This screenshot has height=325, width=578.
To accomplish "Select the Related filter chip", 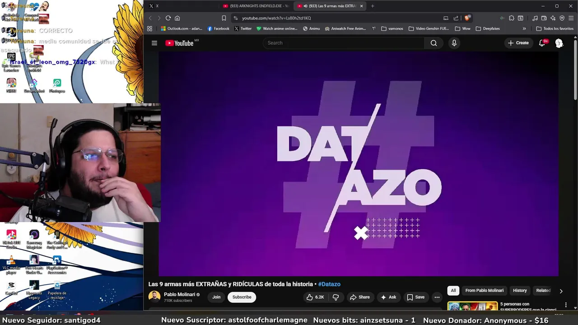I will click(543, 290).
